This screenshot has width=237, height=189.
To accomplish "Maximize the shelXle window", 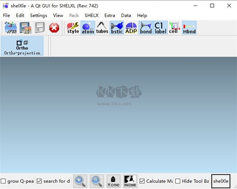I will [x=212, y=6].
